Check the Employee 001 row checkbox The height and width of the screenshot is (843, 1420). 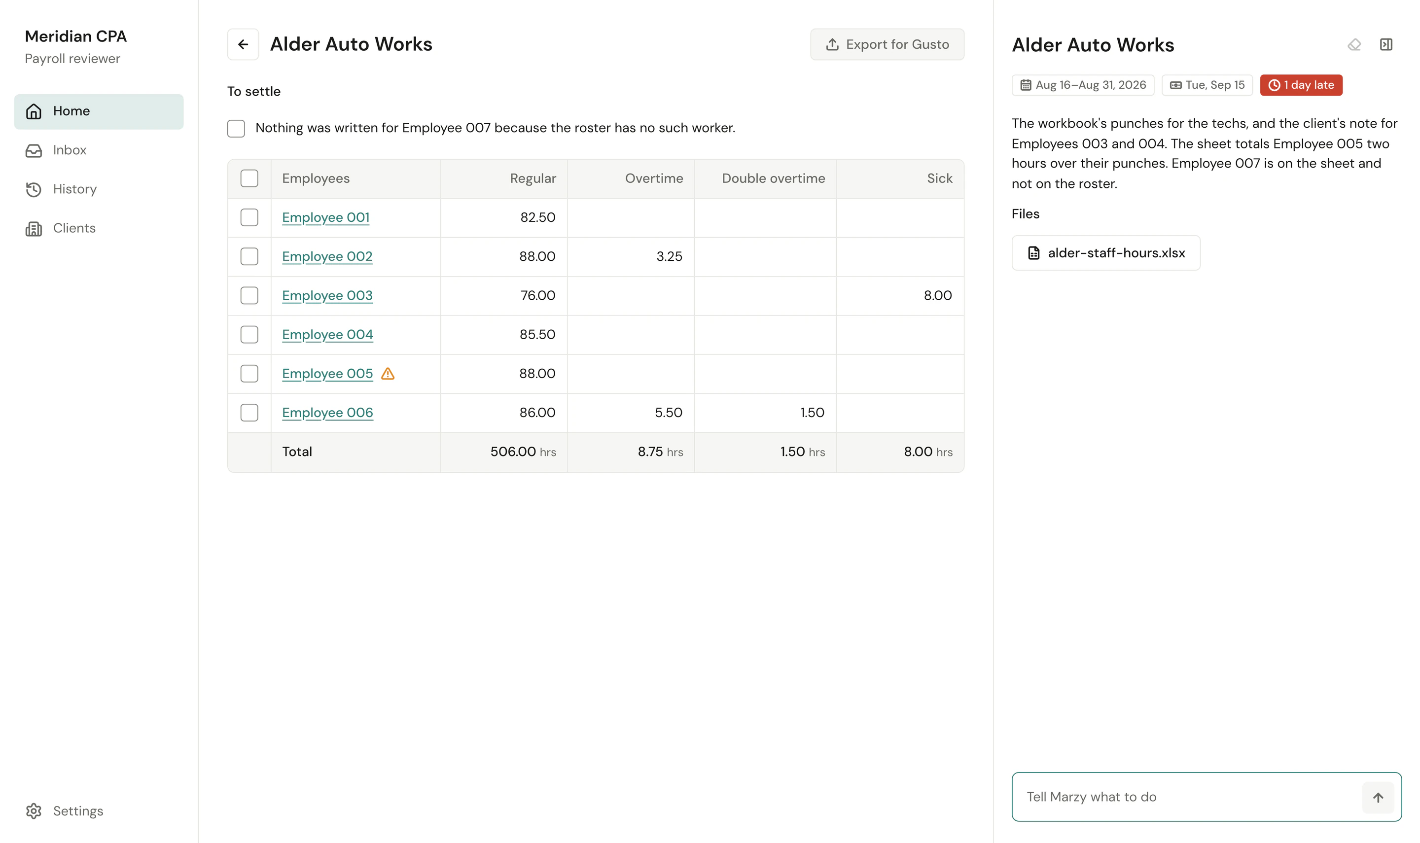point(249,217)
